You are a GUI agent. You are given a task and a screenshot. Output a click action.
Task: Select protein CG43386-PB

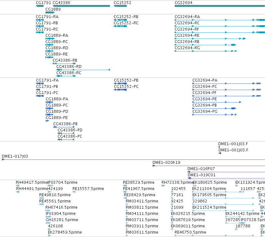[65, 124]
